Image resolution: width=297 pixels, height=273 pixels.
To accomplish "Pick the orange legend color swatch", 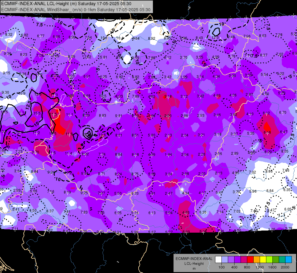I will click(x=257, y=260).
